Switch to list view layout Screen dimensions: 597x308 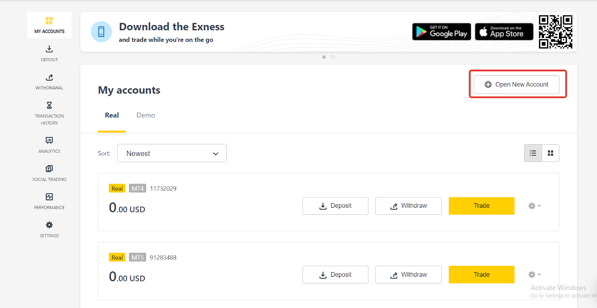point(533,153)
